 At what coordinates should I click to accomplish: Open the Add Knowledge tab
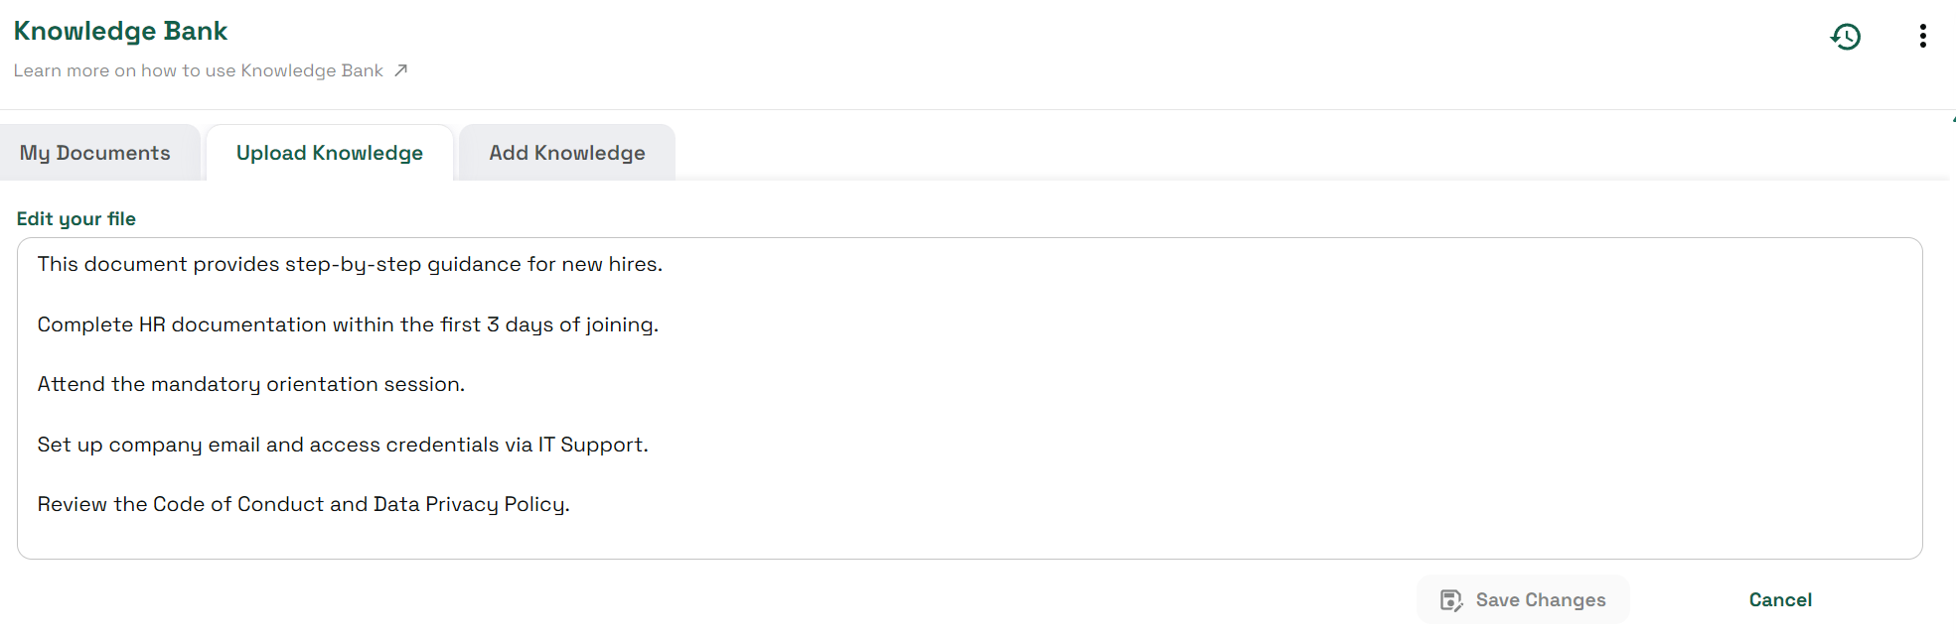pos(567,153)
